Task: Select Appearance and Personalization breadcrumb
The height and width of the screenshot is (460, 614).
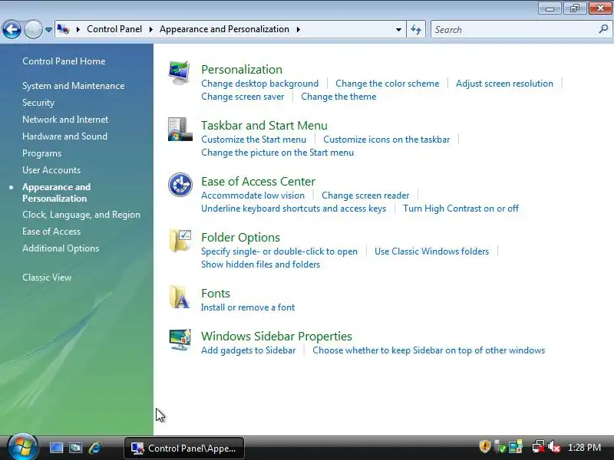Action: pyautogui.click(x=224, y=29)
